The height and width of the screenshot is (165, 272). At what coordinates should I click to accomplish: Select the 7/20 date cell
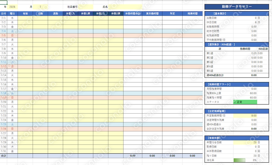point(4,102)
